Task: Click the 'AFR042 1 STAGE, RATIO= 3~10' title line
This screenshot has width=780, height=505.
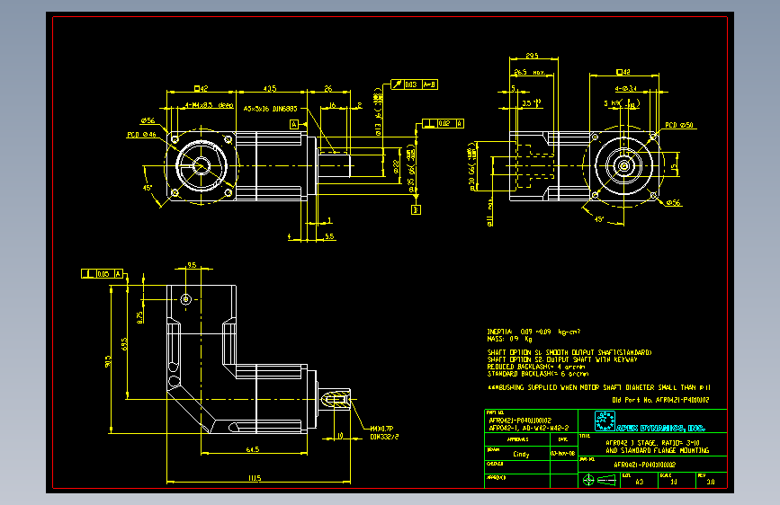Action: (652, 443)
